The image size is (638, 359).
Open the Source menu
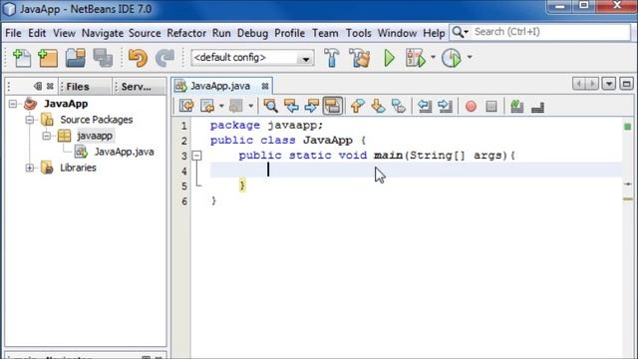tap(145, 33)
